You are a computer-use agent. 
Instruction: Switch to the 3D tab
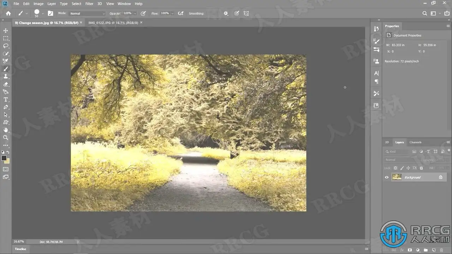pos(387,142)
